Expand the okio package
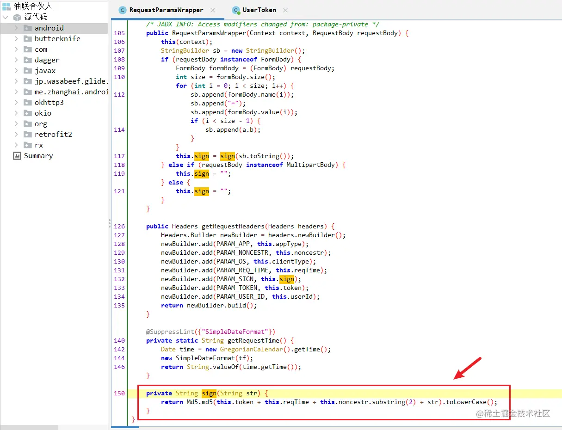The height and width of the screenshot is (430, 562). pyautogui.click(x=16, y=113)
